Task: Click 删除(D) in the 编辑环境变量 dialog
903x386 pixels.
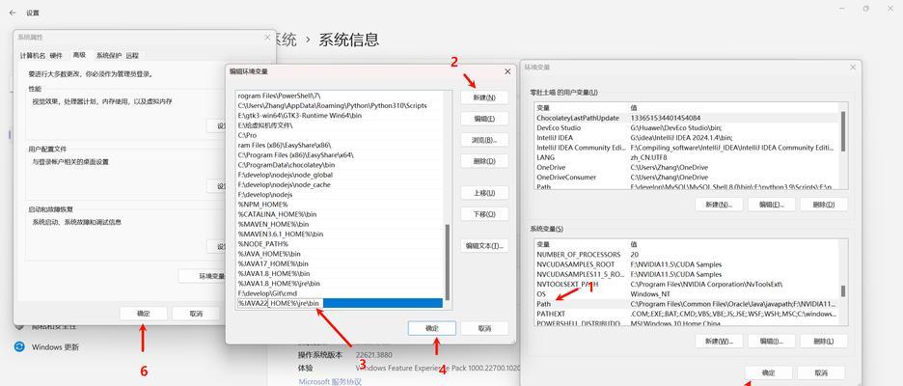Action: (484, 161)
